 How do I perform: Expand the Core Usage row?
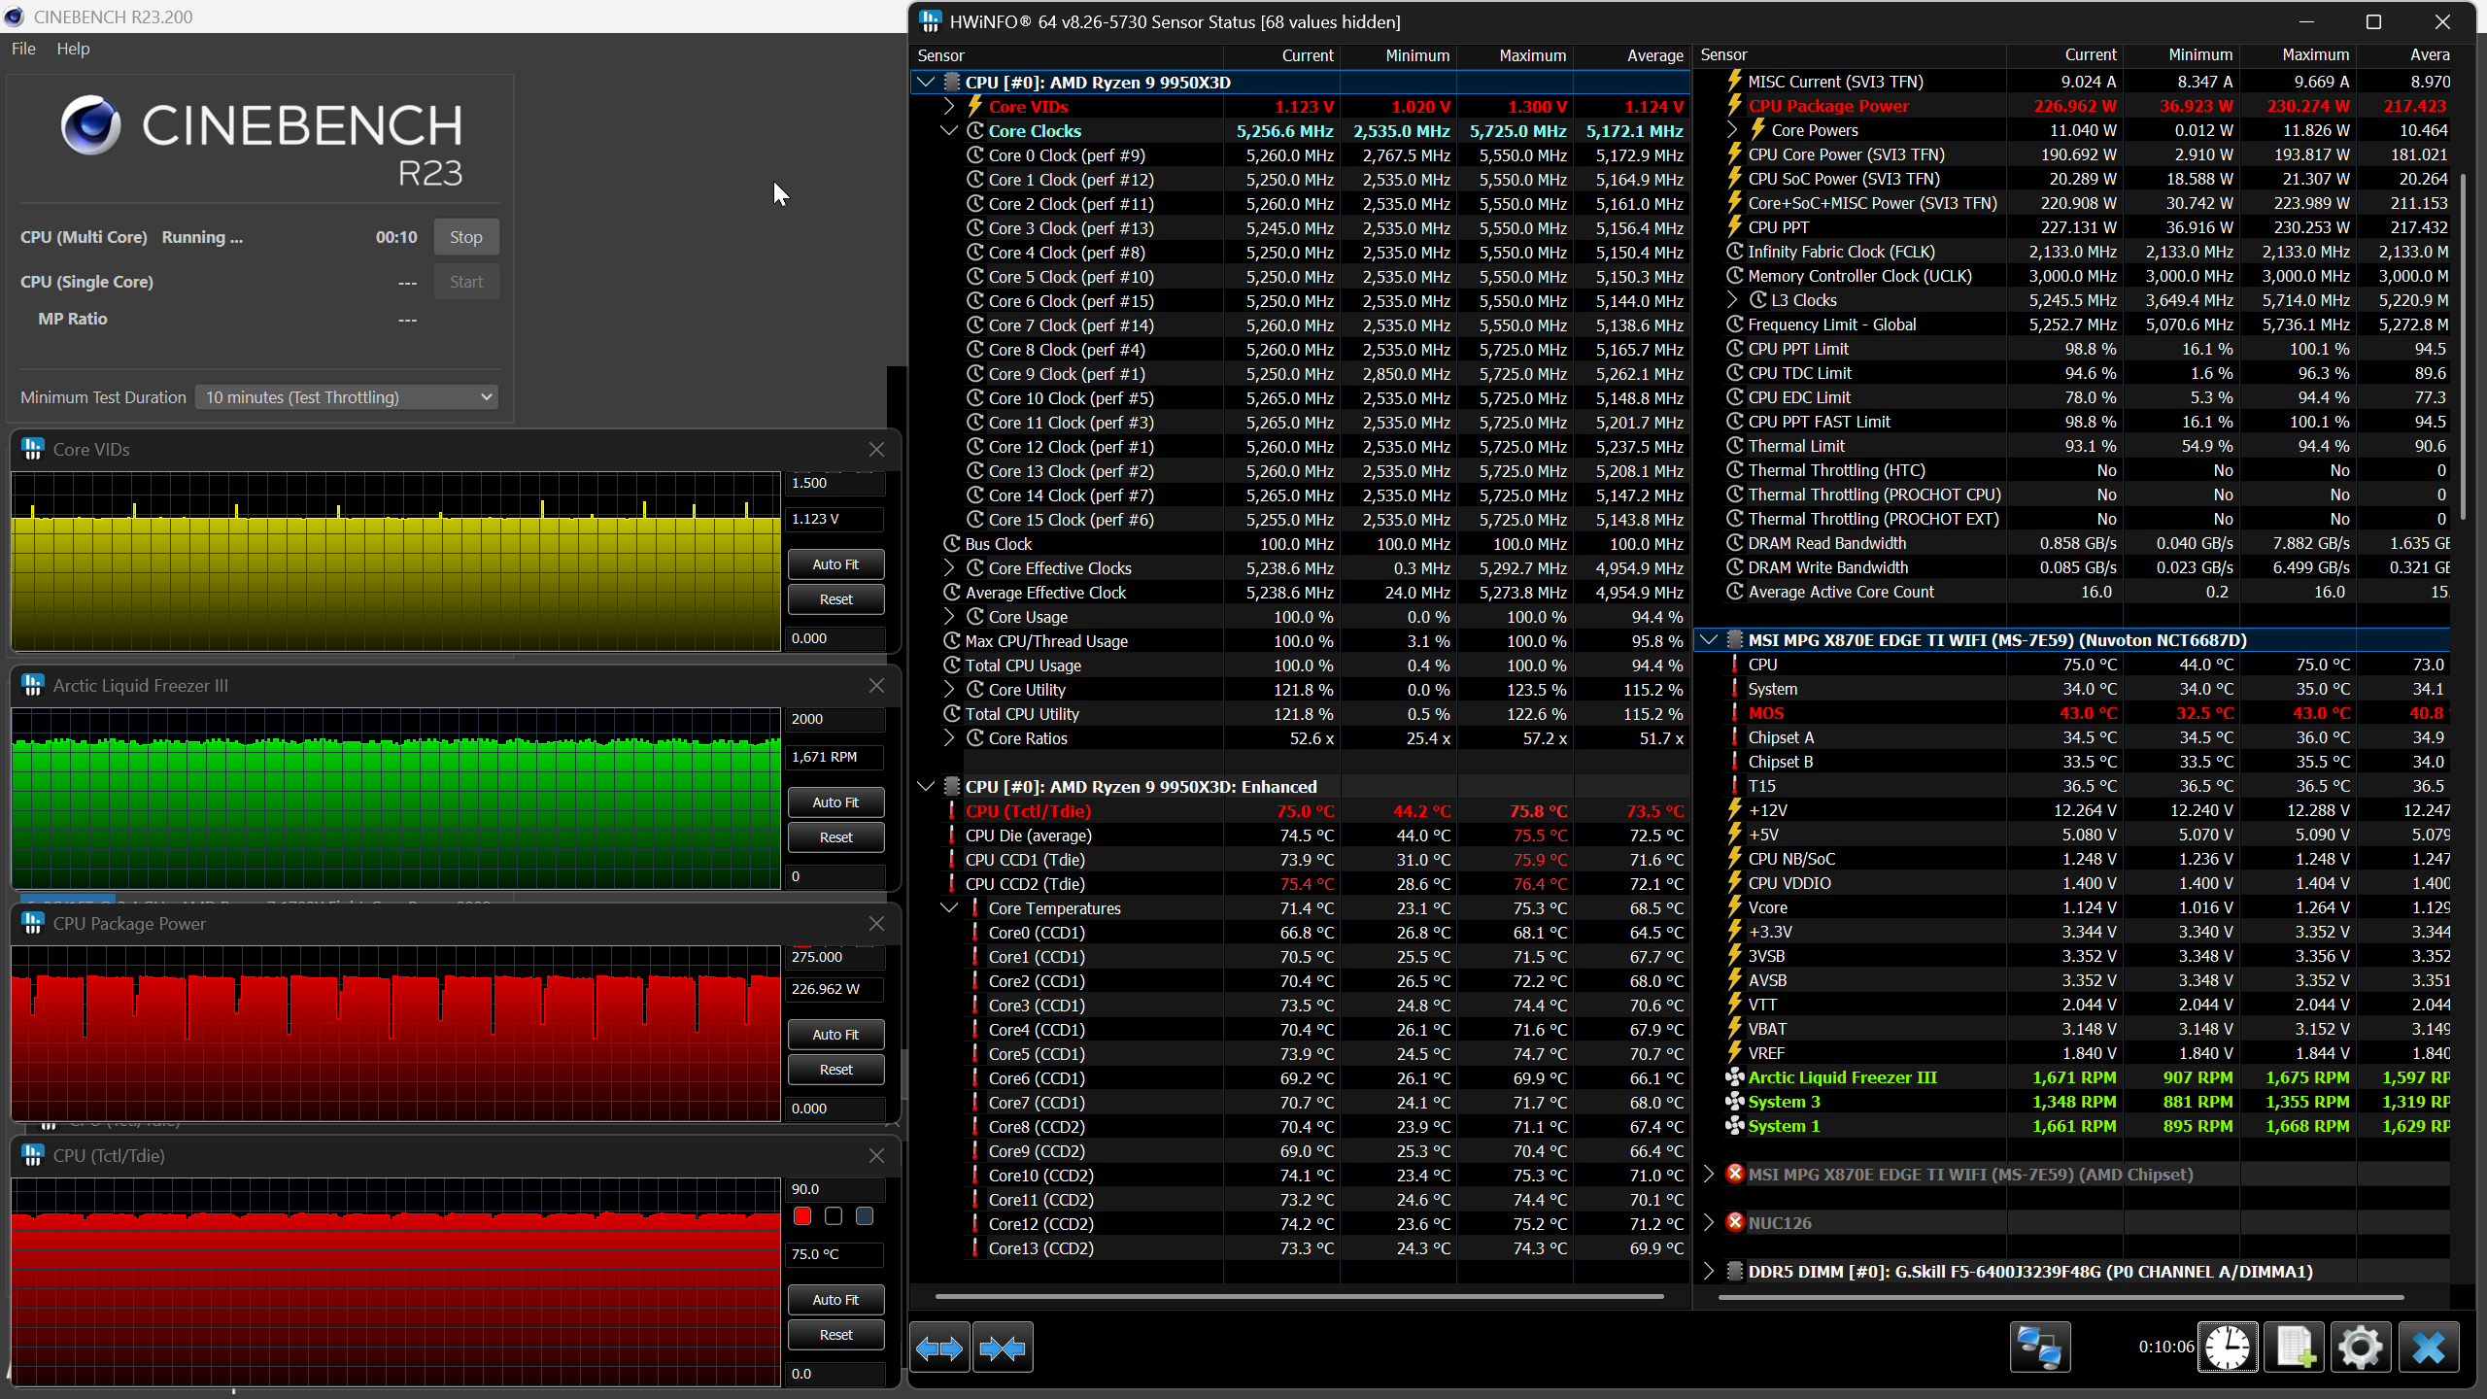click(949, 616)
